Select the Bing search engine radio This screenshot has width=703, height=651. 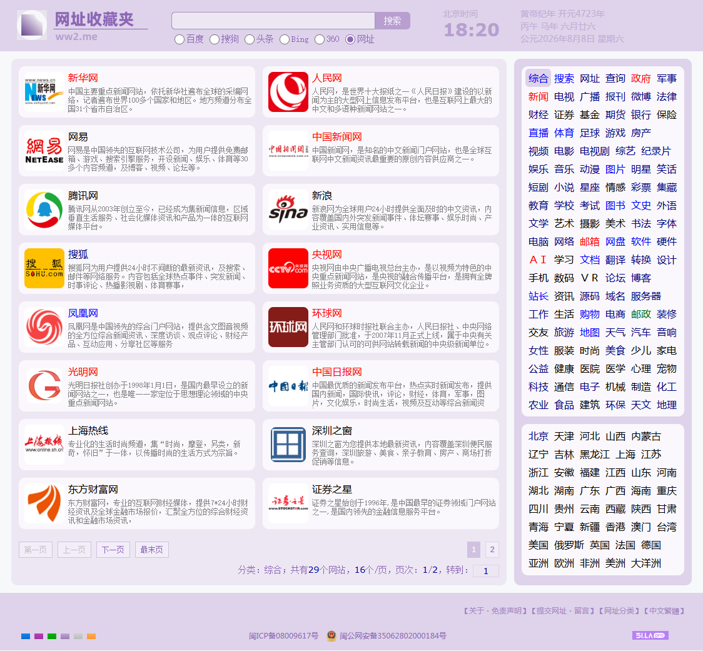(284, 39)
